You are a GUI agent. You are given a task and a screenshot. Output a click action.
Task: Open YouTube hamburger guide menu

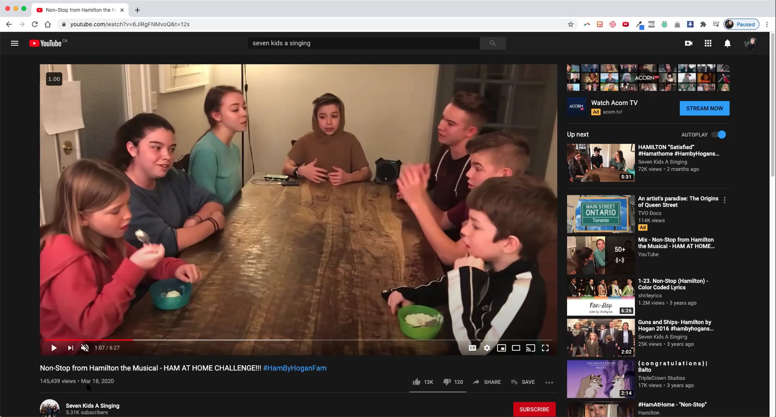15,43
